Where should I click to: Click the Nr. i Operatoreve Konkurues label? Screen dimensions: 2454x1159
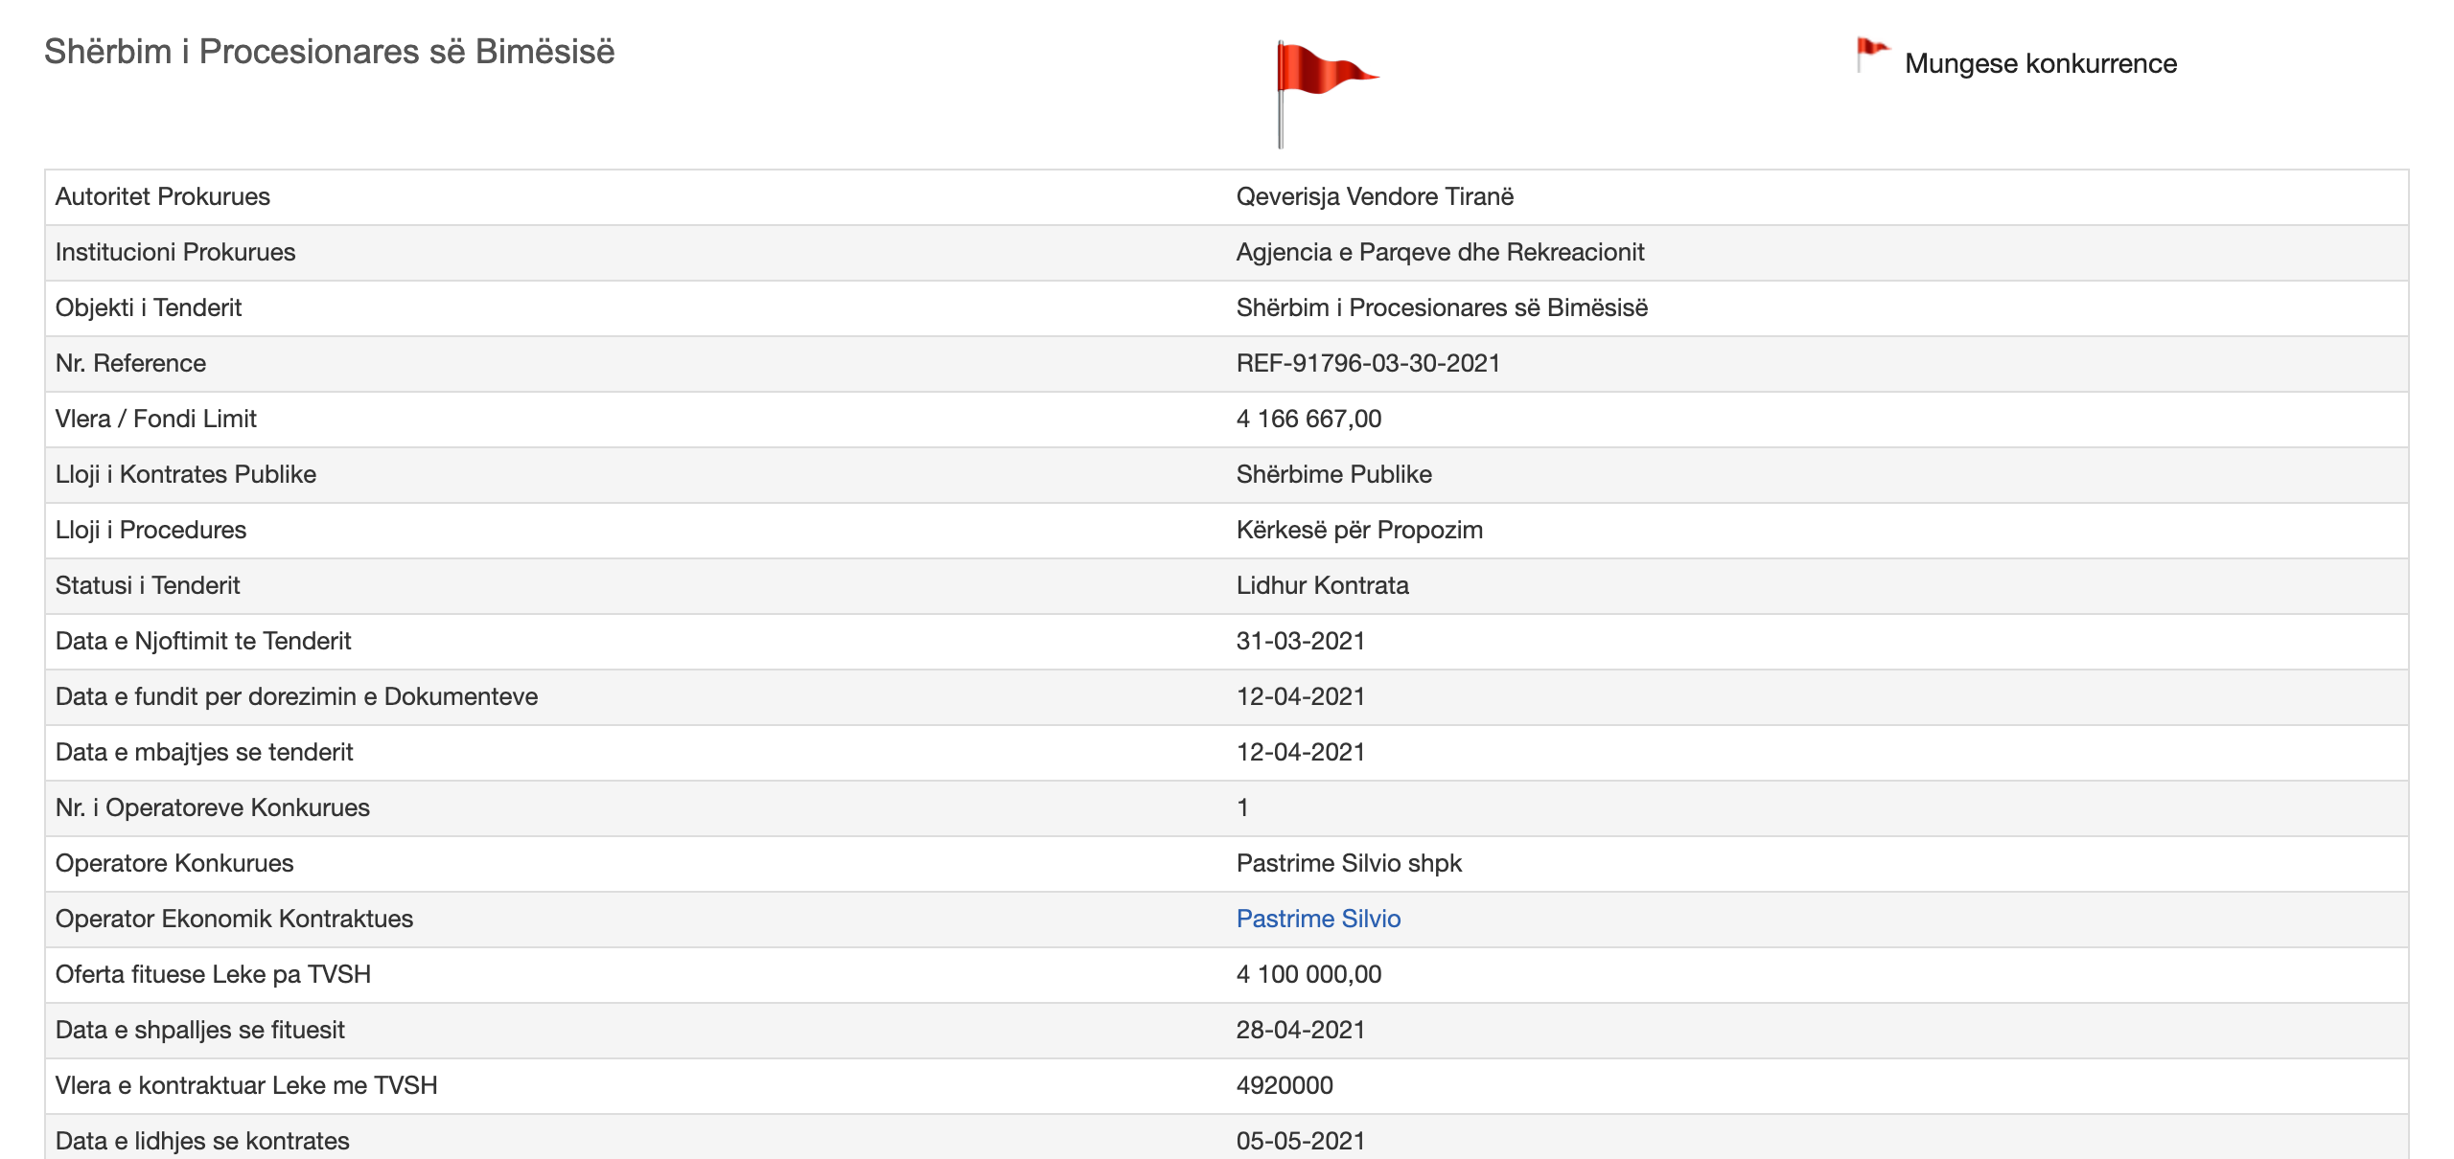click(212, 807)
